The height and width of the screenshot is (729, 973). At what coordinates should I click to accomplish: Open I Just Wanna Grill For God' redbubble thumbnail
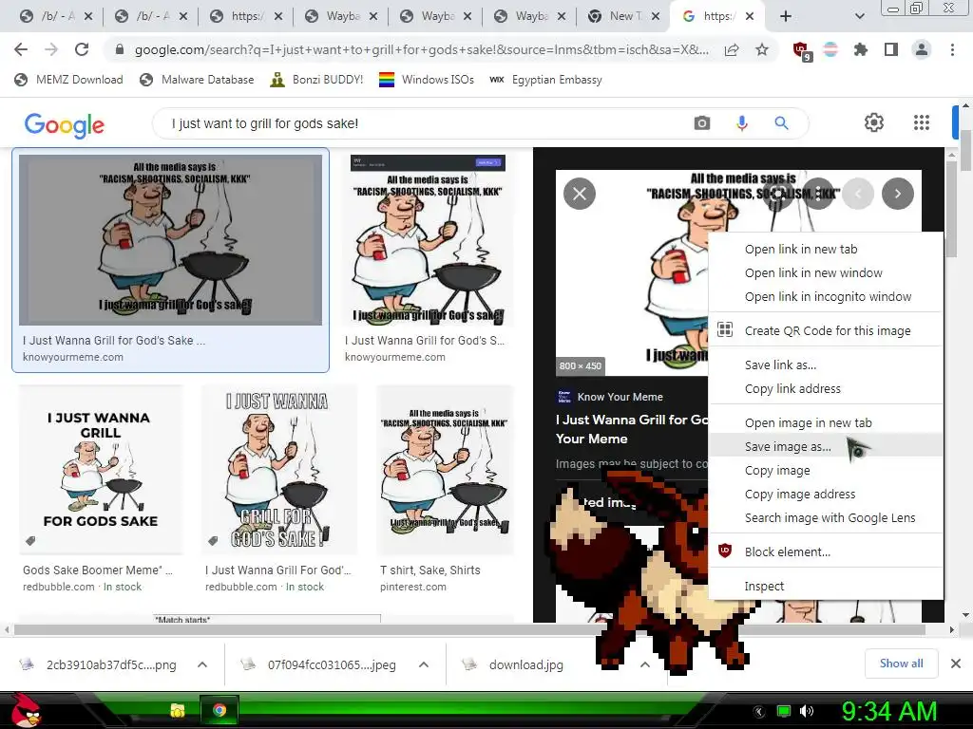point(279,470)
